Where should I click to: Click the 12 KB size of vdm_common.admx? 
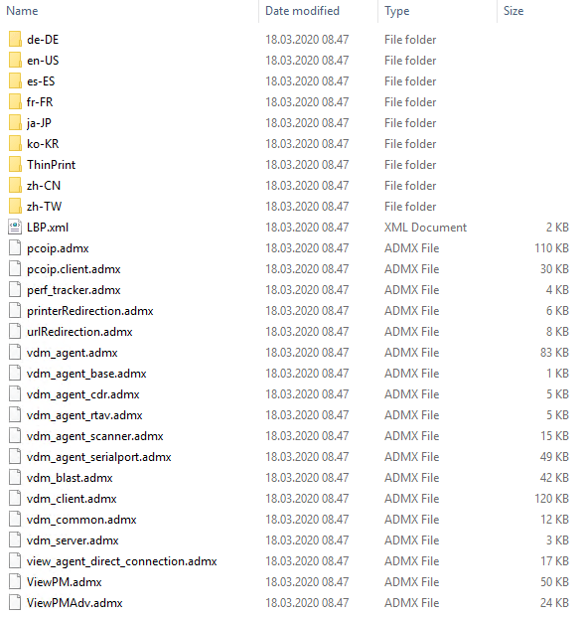[554, 519]
